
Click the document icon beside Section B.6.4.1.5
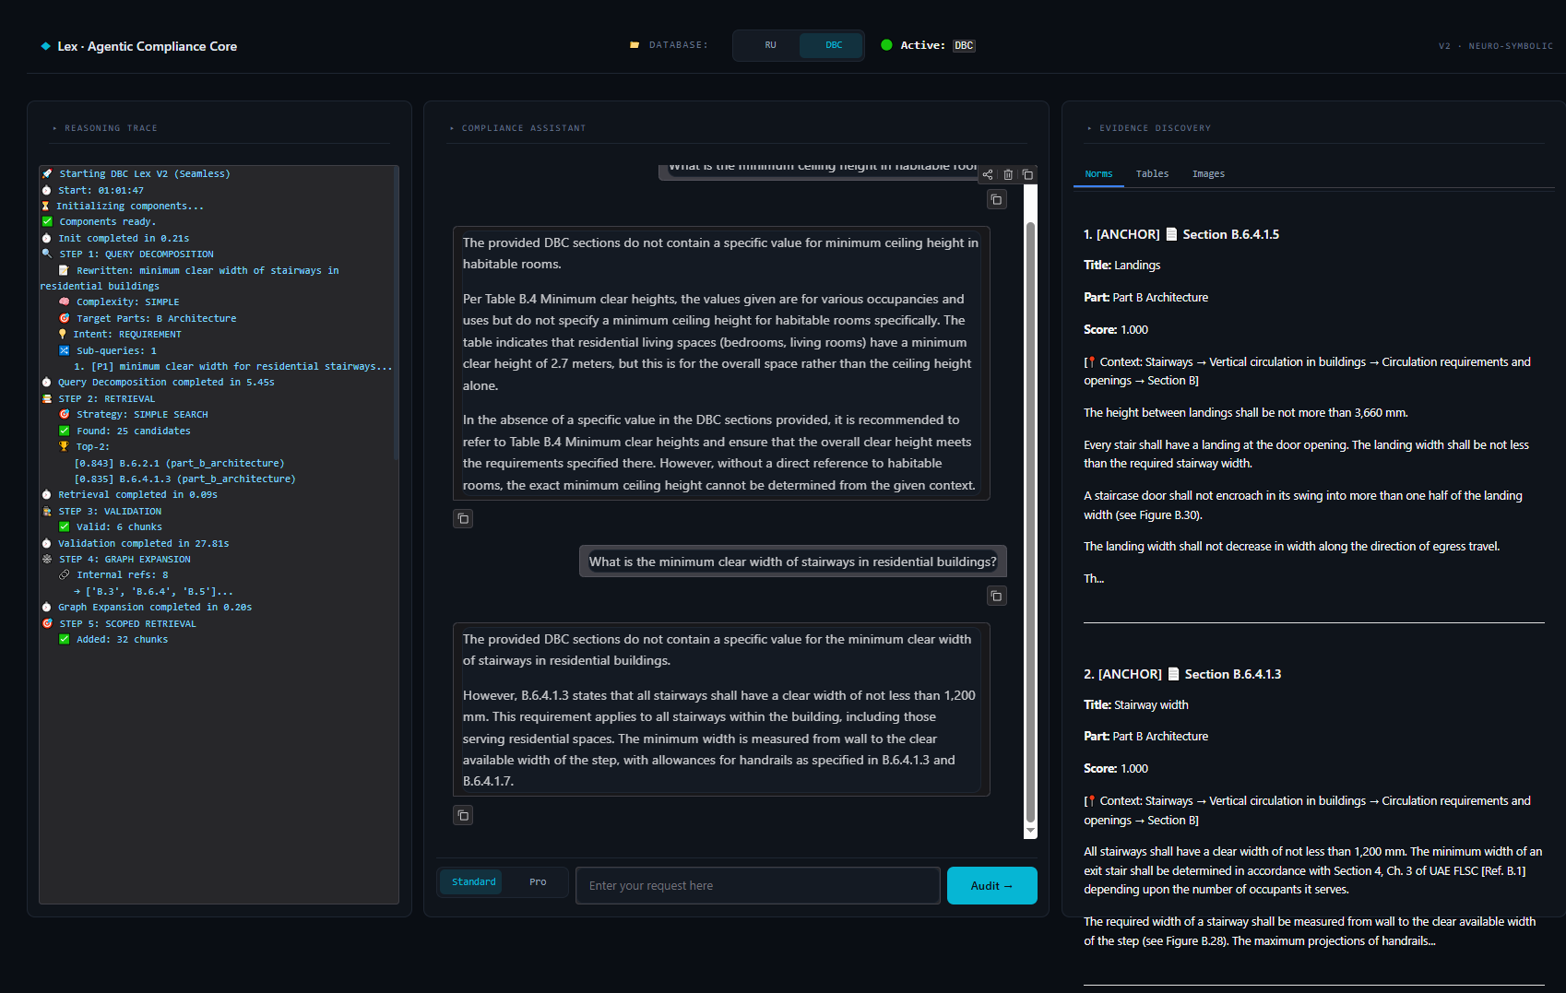tap(1171, 234)
